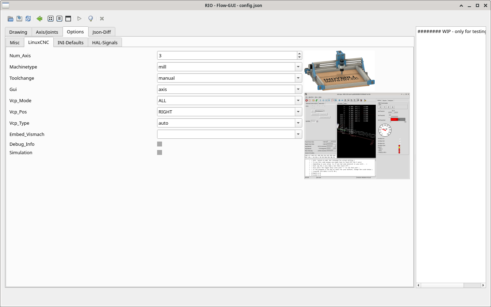The height and width of the screenshot is (307, 491).
Task: Click the four-dot grid toolbar icon
Action: point(51,19)
